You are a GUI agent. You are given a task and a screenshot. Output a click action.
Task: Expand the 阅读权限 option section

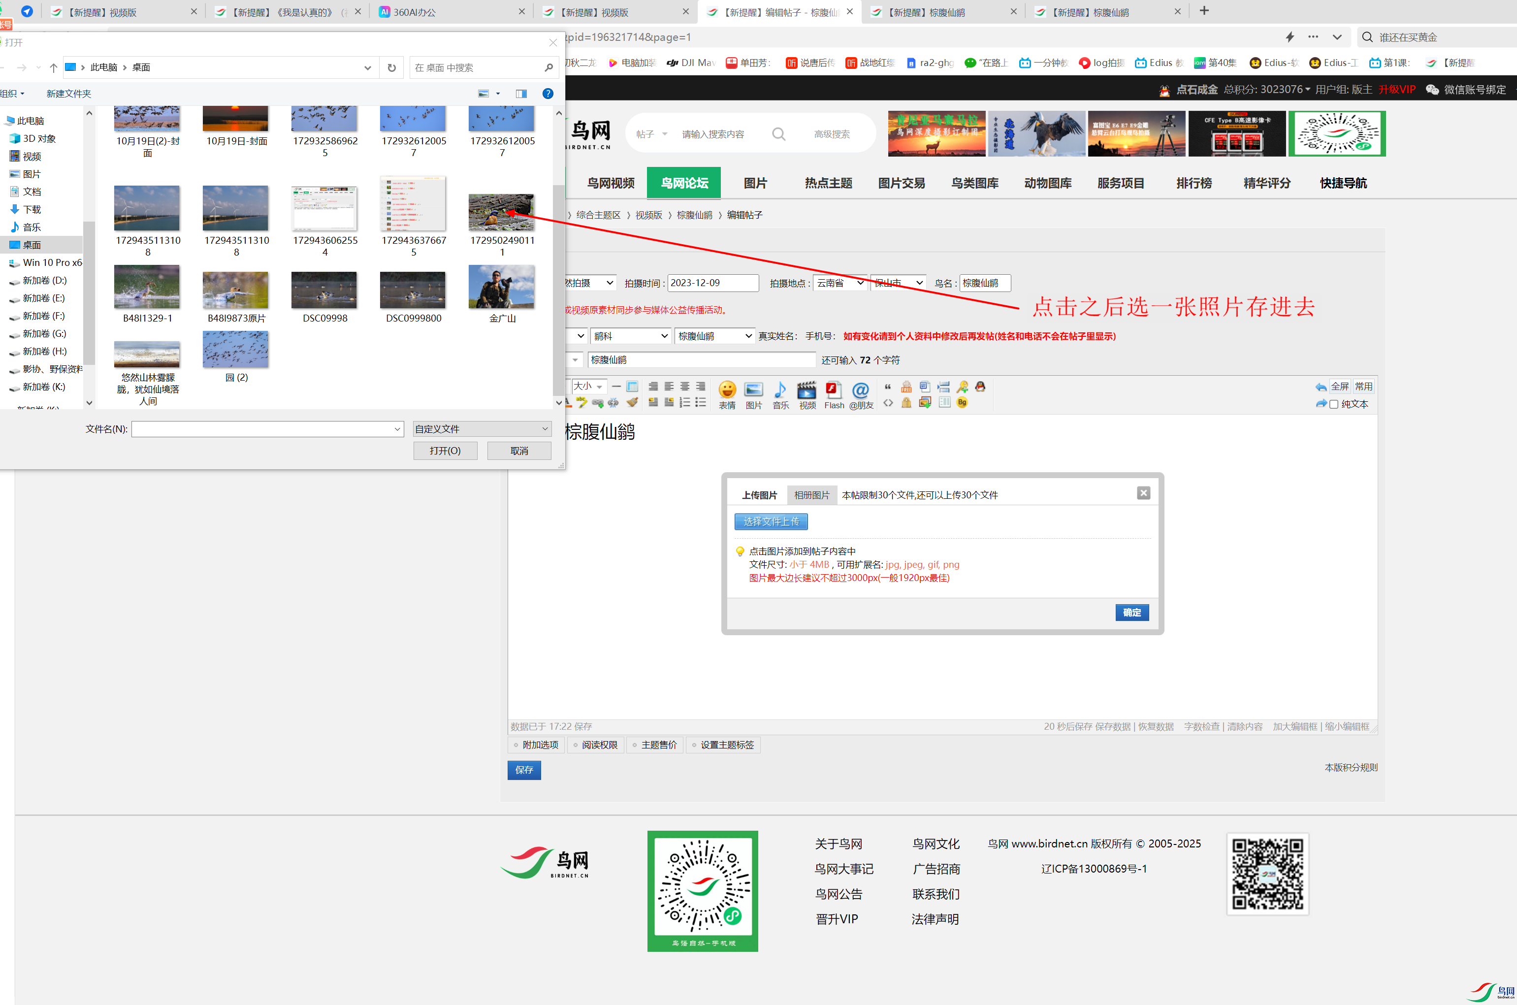[x=595, y=745]
